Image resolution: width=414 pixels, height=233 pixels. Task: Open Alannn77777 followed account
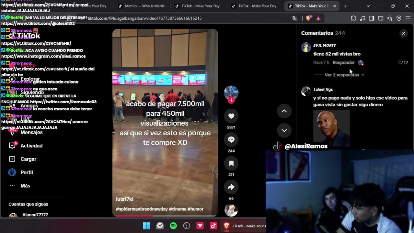(35, 215)
